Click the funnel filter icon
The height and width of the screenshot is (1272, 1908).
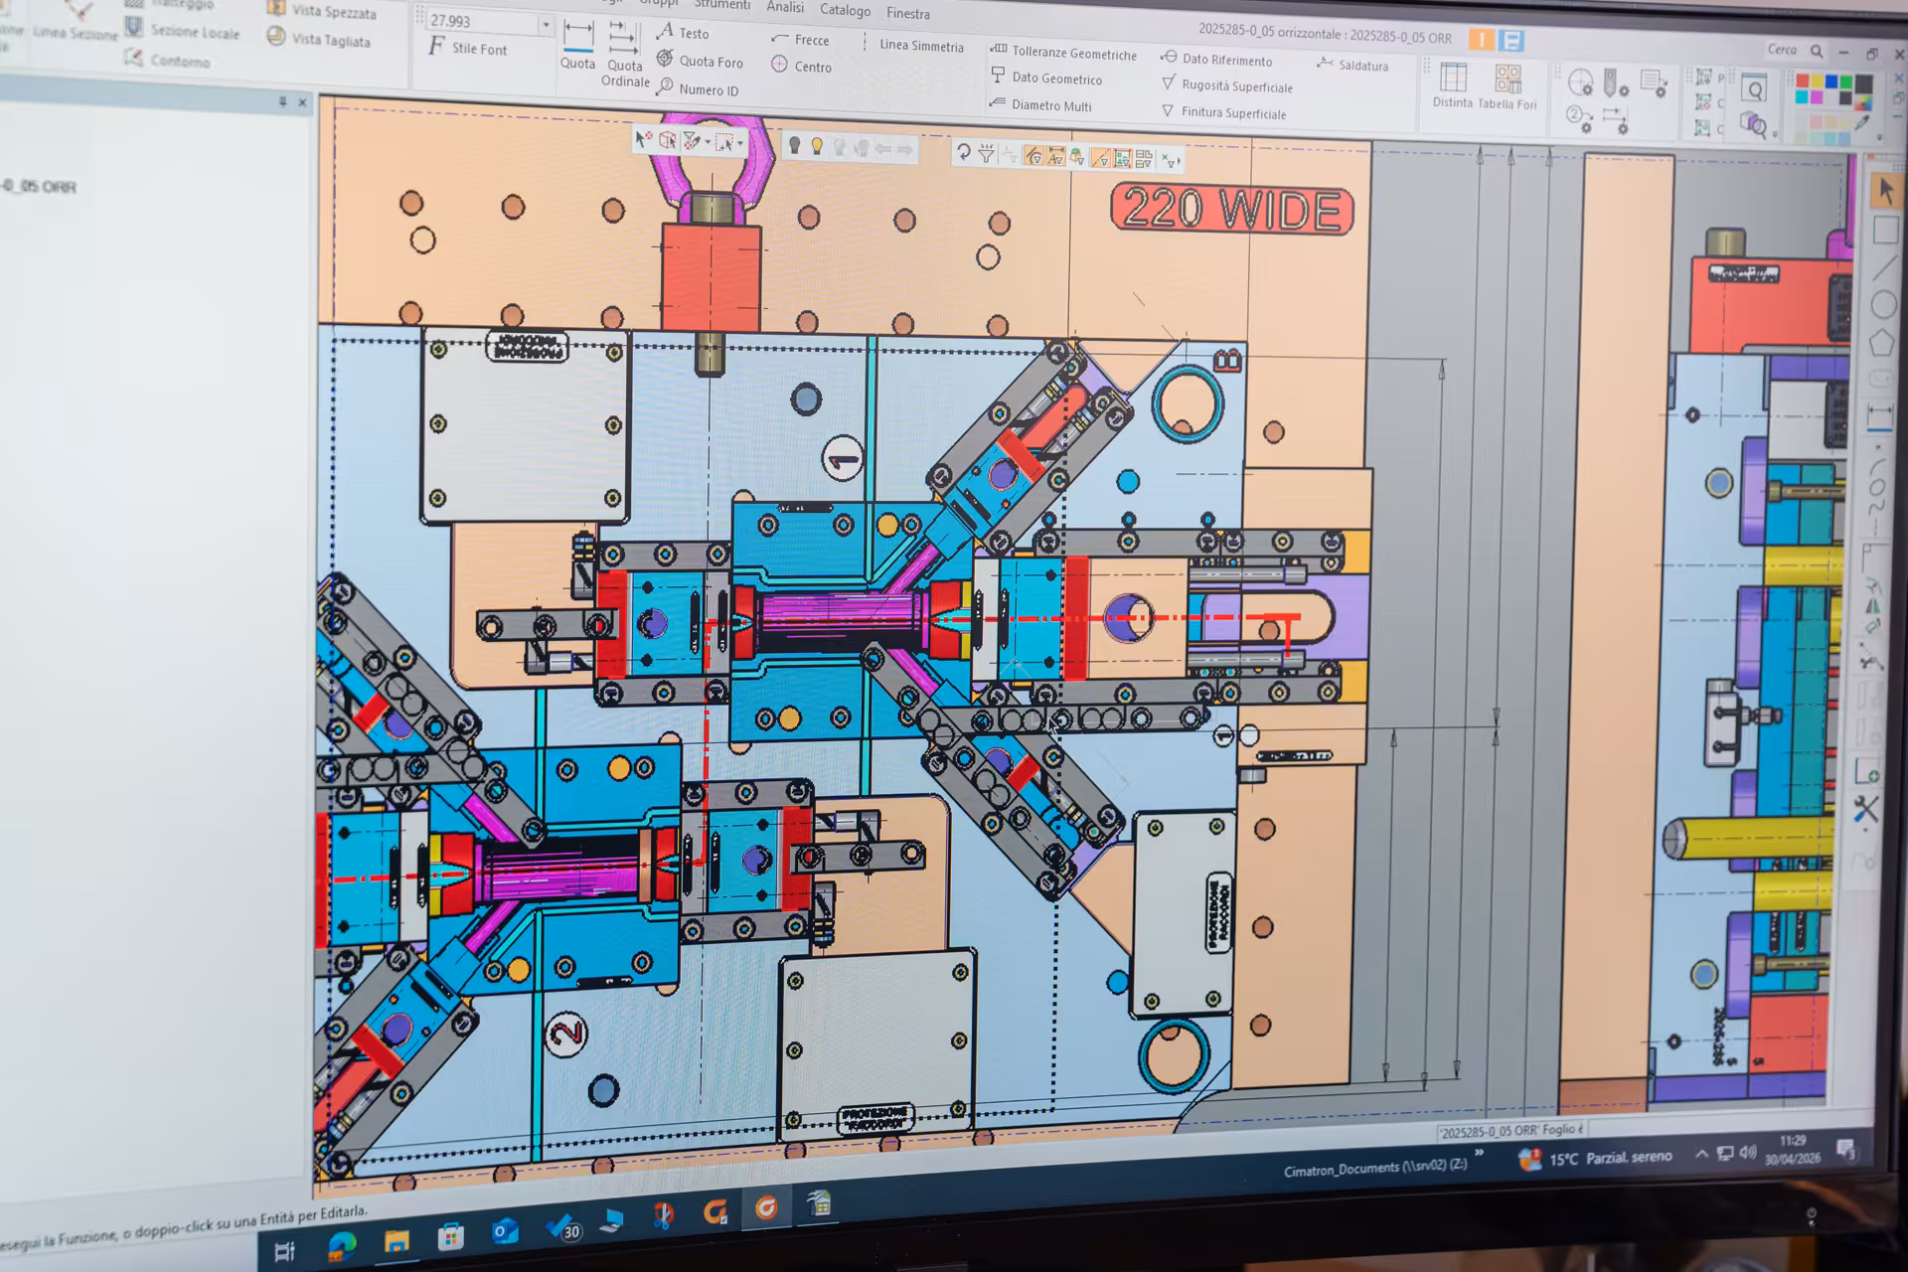point(986,153)
